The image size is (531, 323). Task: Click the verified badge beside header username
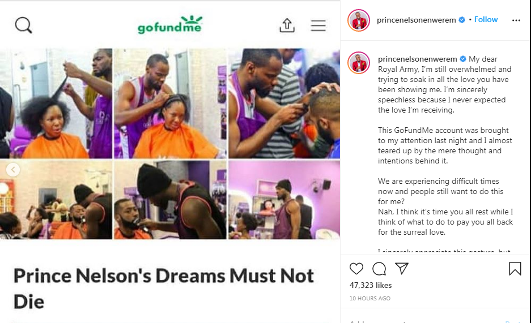click(x=461, y=20)
